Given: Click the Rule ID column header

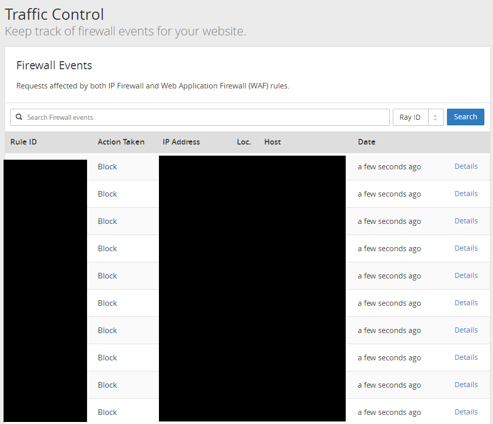Looking at the screenshot, I should 24,142.
